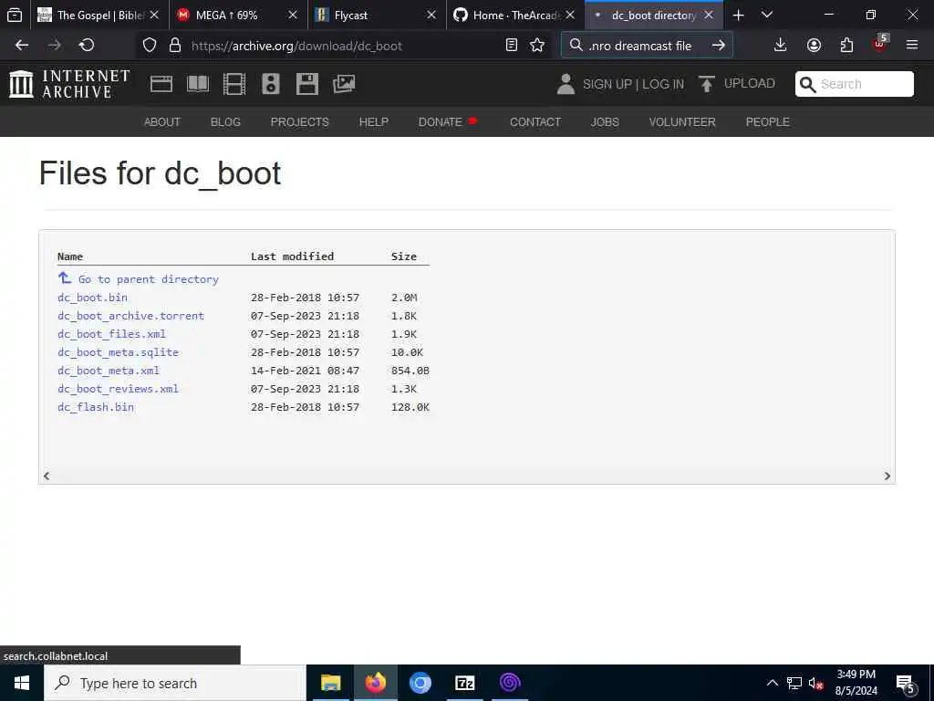
Task: Open Firefox hamburger application menu
Action: pos(912,46)
